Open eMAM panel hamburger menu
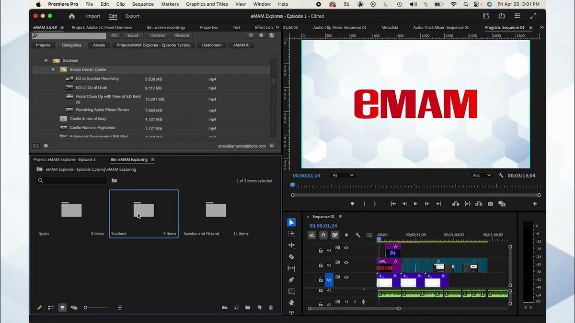This screenshot has height=323, width=575. (x=62, y=28)
